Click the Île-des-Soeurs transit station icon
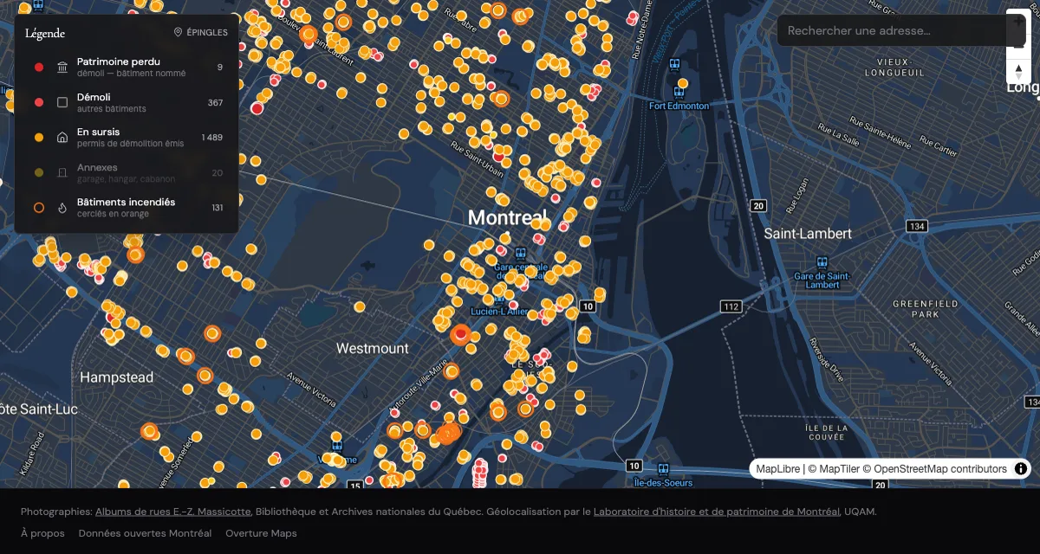Image resolution: width=1040 pixels, height=554 pixels. (662, 468)
